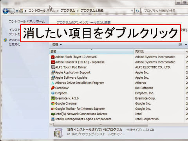Click the Adobe Reader X icon
The width and height of the screenshot is (188, 141).
53,62
